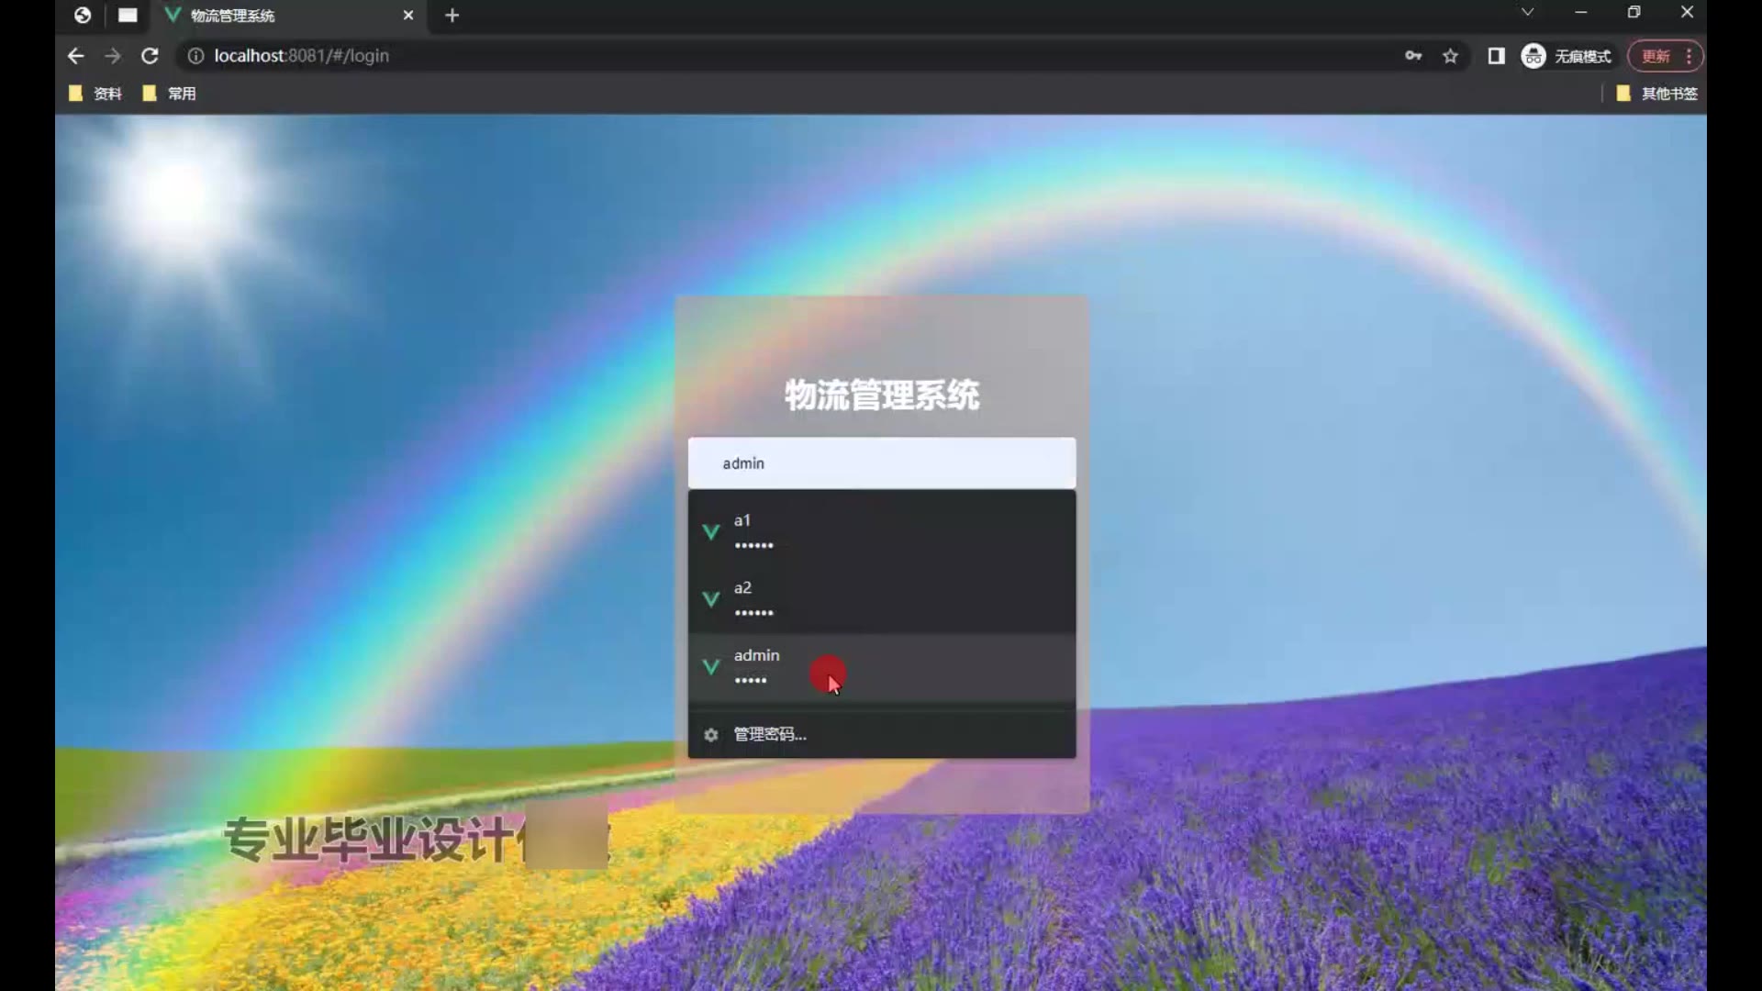Click the site information icon

pyautogui.click(x=195, y=56)
